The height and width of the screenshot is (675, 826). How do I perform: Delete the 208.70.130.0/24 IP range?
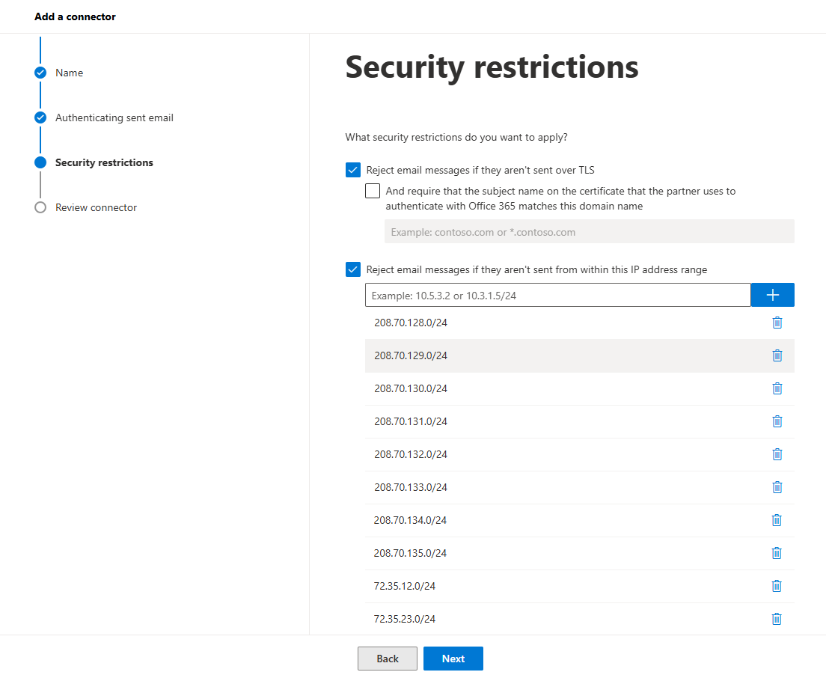coord(777,388)
